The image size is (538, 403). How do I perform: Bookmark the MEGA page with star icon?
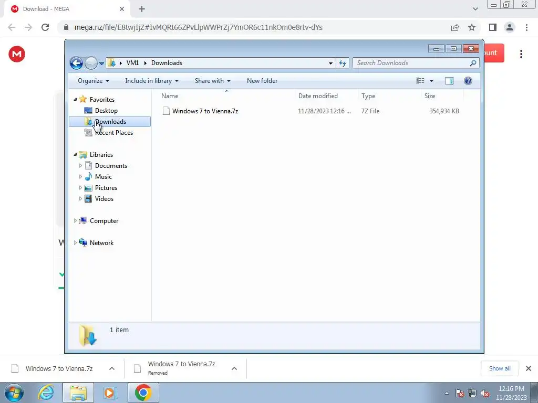(x=472, y=27)
